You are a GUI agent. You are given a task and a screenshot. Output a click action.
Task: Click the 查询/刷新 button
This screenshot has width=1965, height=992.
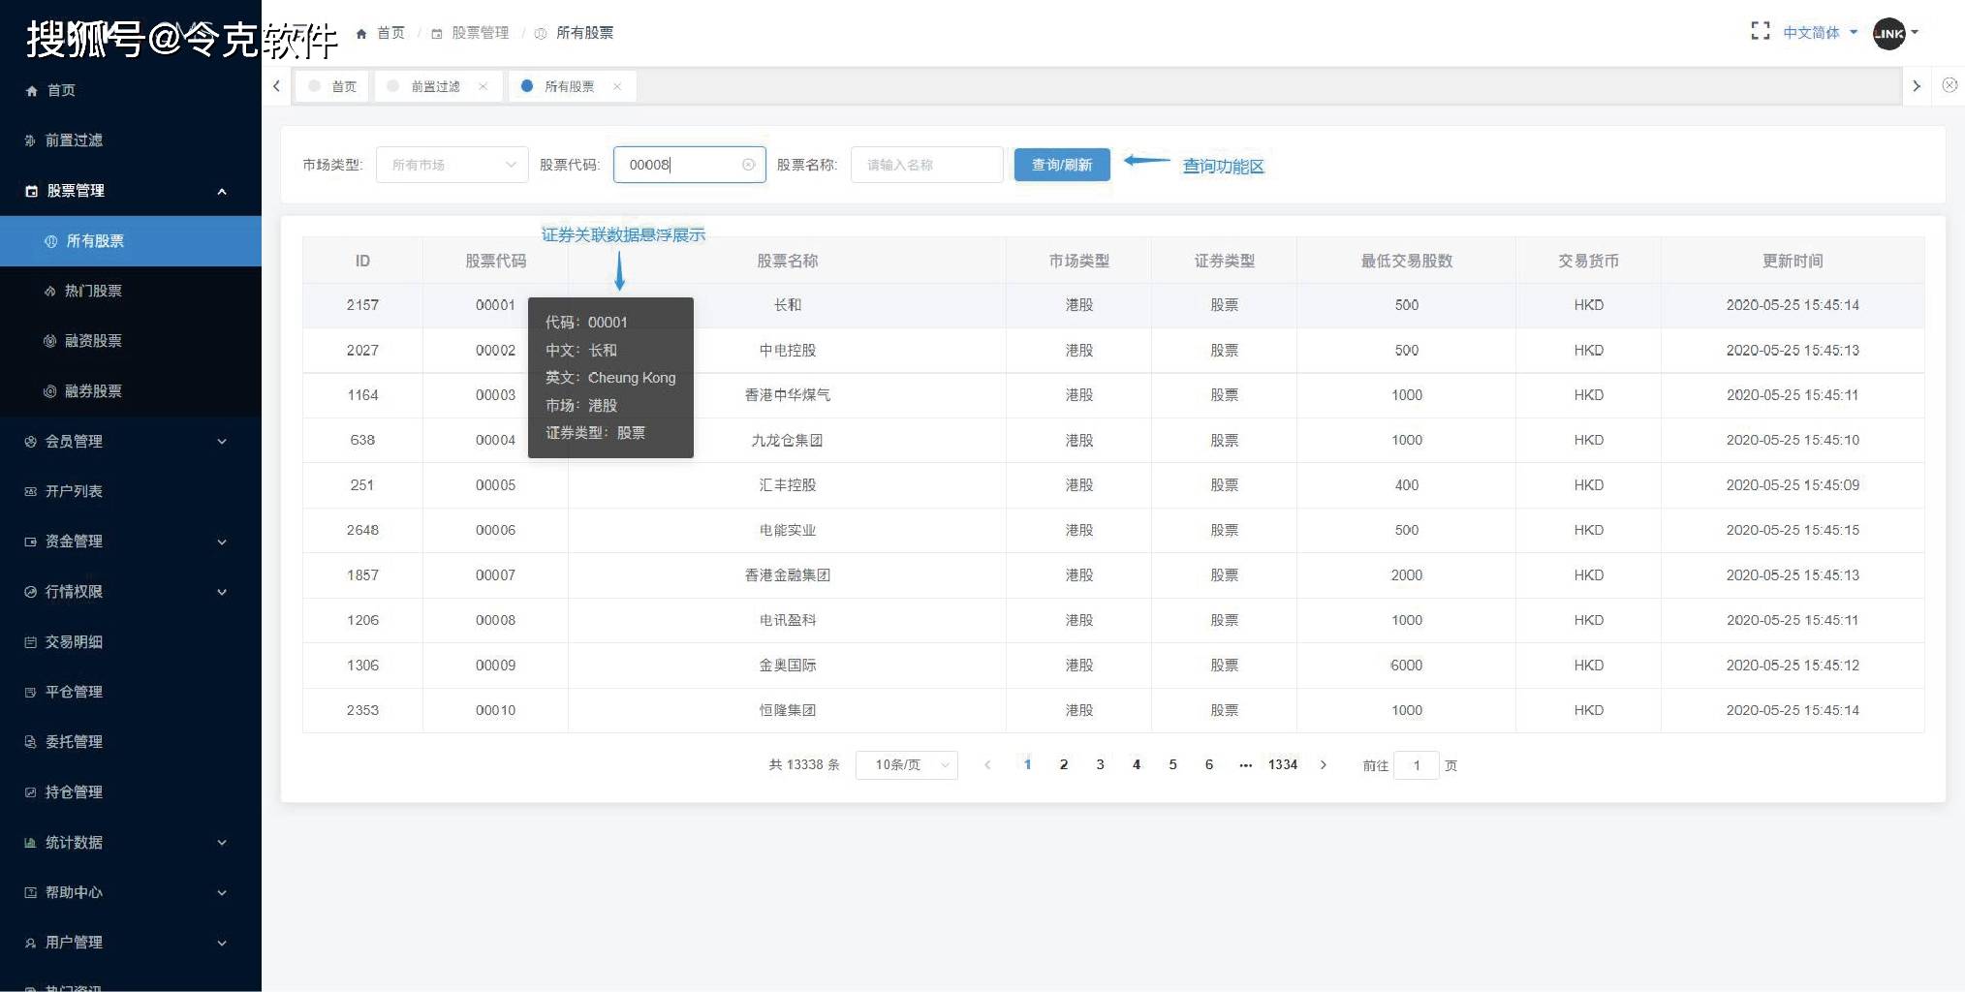(x=1062, y=165)
